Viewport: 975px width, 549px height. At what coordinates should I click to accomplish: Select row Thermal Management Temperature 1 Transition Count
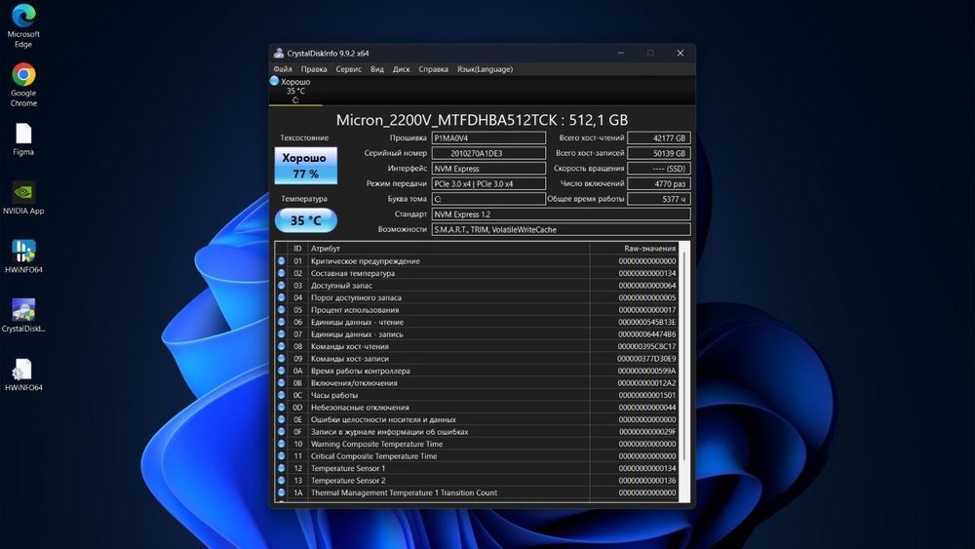[x=477, y=492]
